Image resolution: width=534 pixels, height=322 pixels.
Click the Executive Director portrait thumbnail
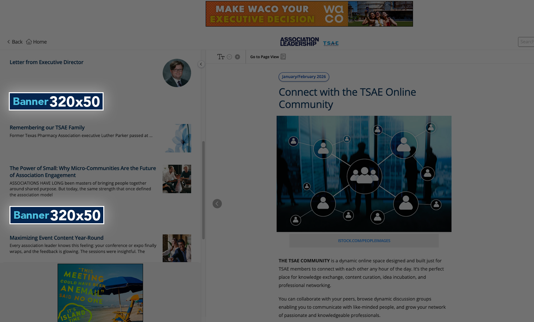point(177,73)
